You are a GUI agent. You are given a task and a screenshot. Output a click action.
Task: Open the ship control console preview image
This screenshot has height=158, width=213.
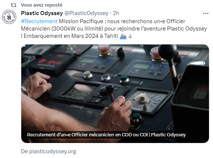115,94
